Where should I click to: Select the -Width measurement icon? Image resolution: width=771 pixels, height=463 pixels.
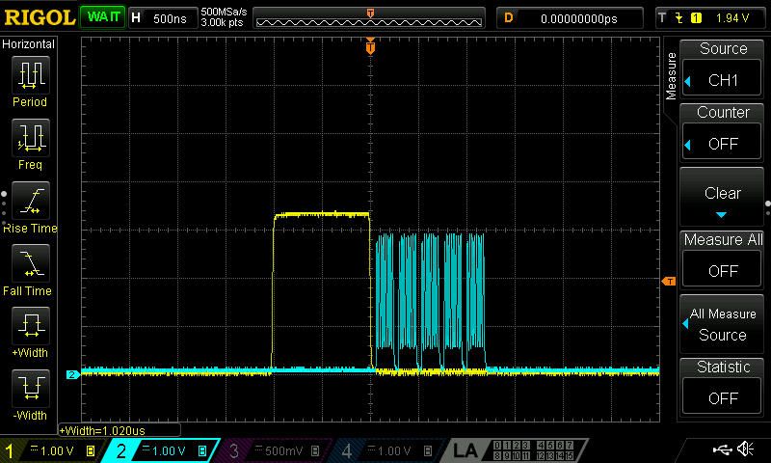pos(31,388)
